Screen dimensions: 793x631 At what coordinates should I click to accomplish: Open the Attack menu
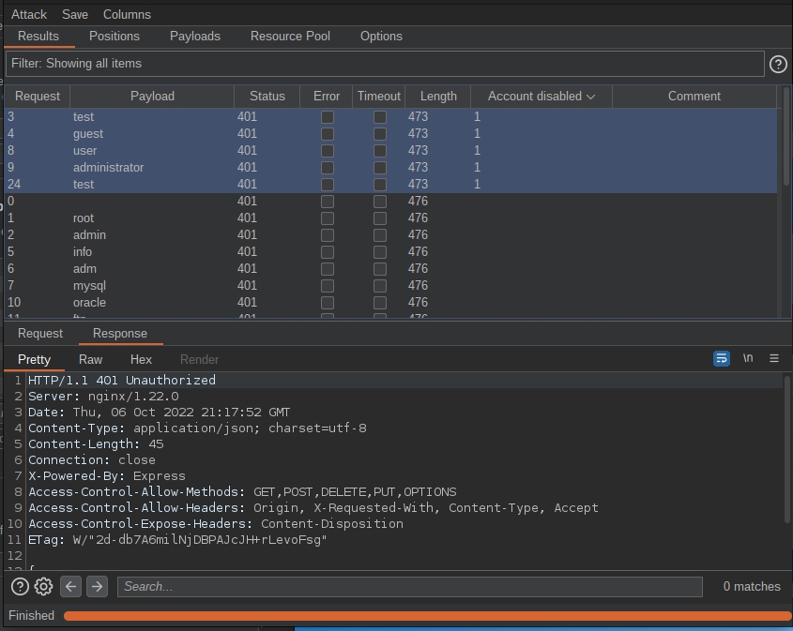point(29,14)
